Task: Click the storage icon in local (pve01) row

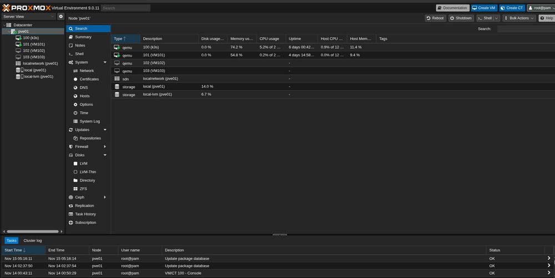Action: click(117, 86)
